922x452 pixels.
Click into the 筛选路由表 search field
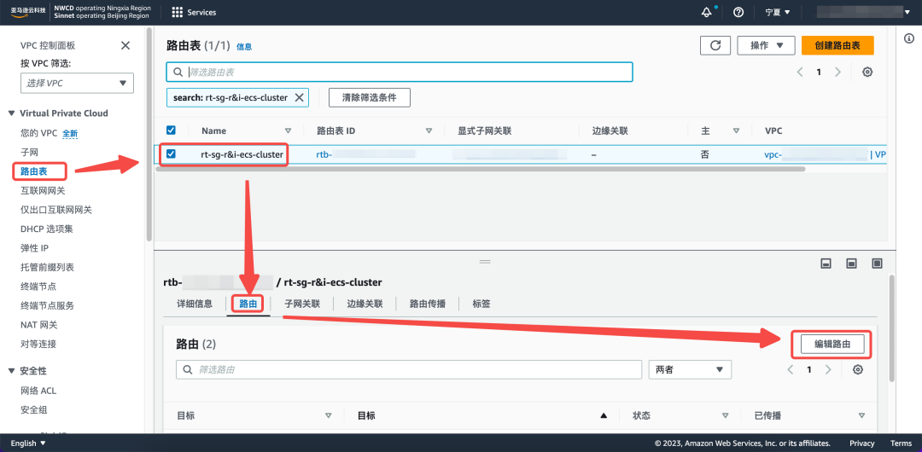400,72
